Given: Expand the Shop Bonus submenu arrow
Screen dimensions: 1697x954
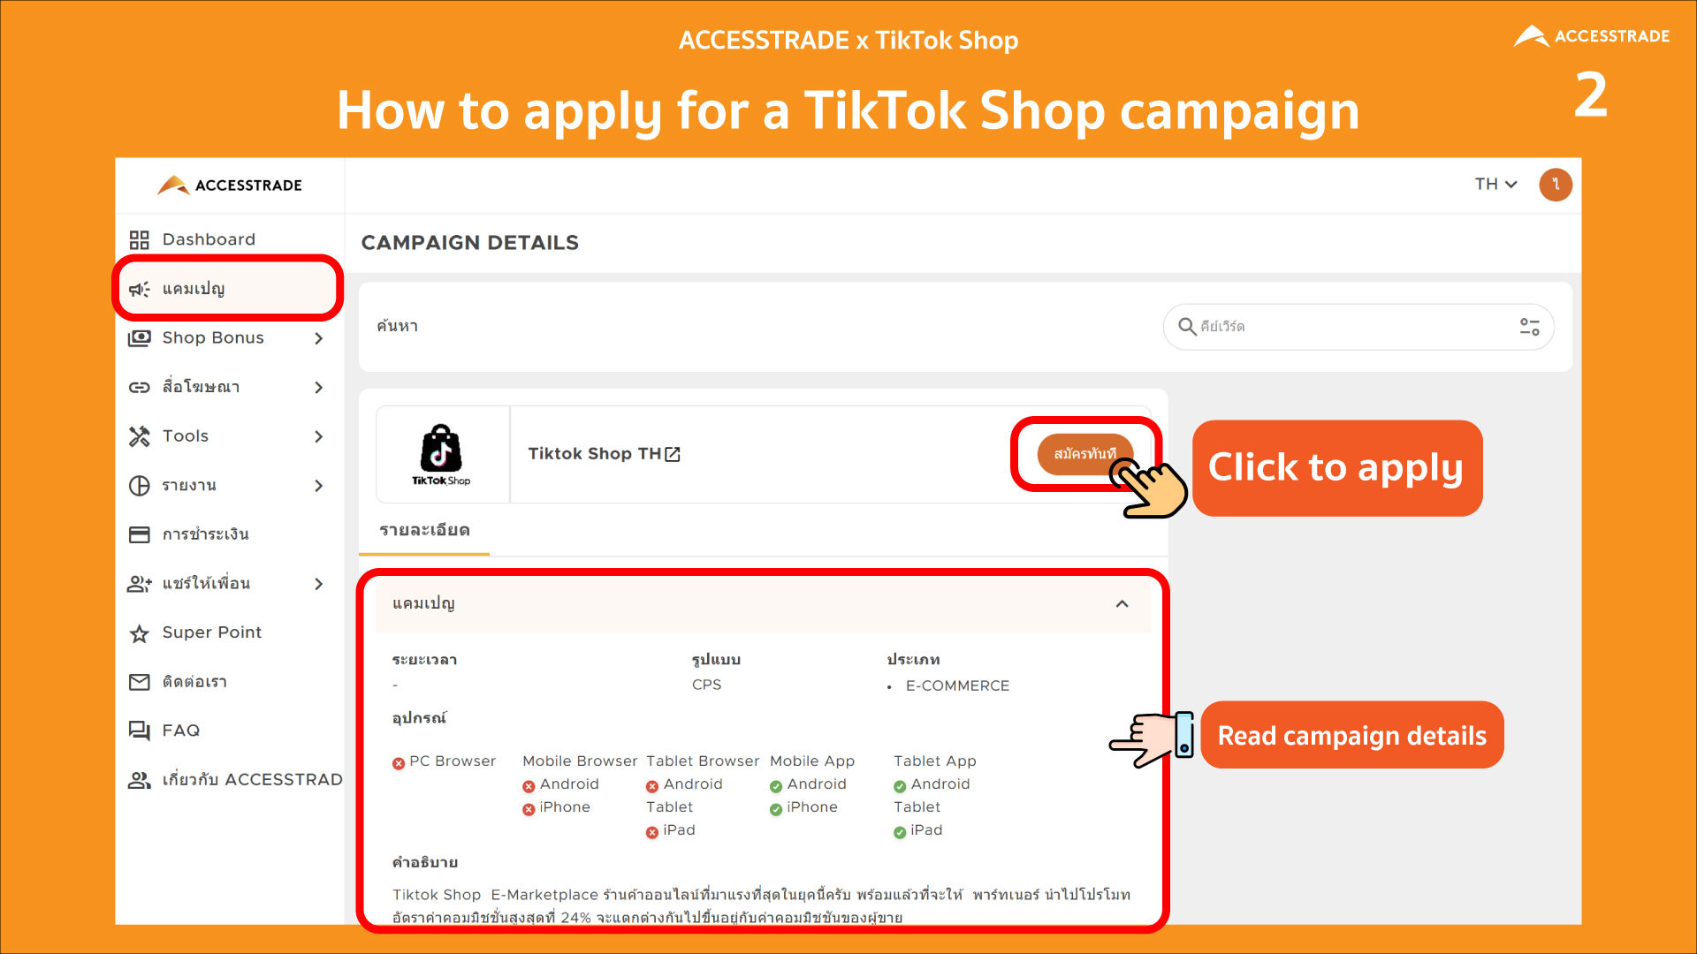Looking at the screenshot, I should (x=319, y=338).
